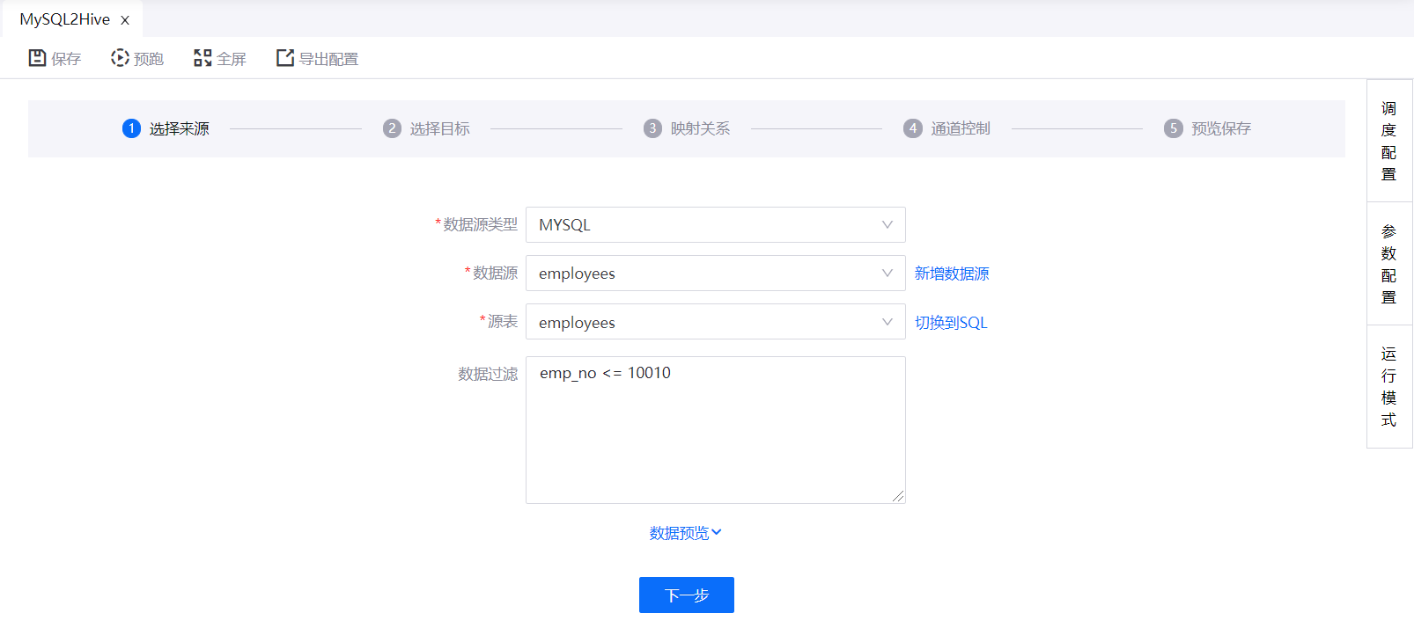This screenshot has height=635, width=1414.
Task: Click the 数据源类型 field label
Action: click(x=481, y=225)
